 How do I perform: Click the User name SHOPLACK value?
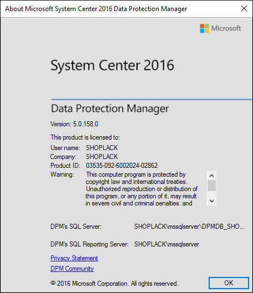click(x=102, y=148)
